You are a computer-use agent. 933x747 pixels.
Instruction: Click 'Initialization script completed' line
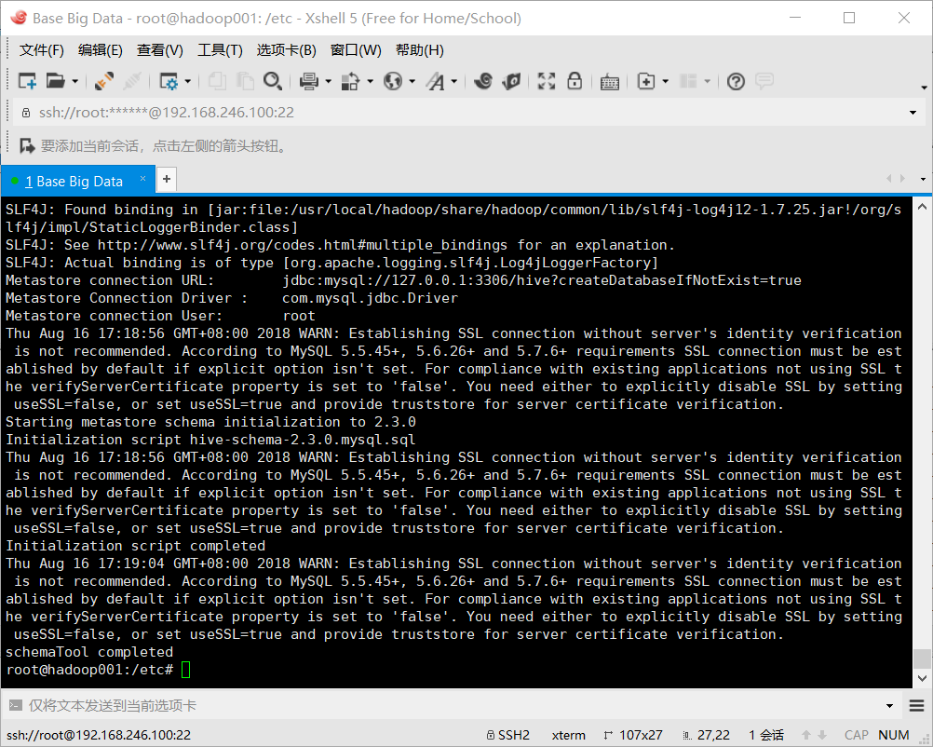[x=136, y=546]
